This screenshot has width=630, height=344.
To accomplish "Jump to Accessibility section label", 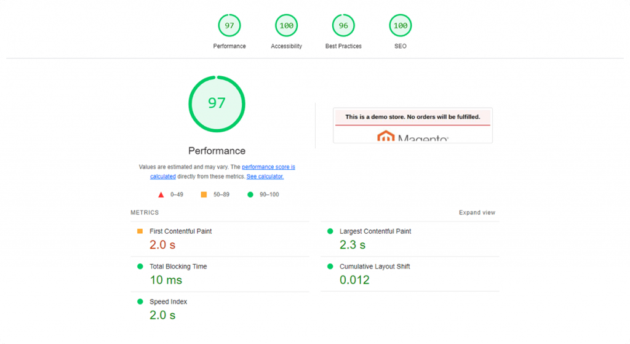I will point(286,46).
